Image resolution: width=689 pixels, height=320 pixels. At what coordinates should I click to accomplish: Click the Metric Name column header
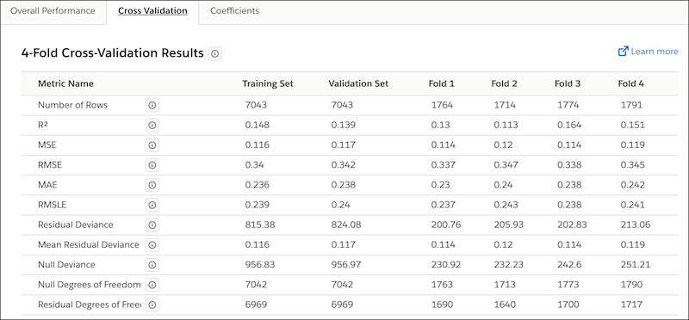tap(65, 83)
